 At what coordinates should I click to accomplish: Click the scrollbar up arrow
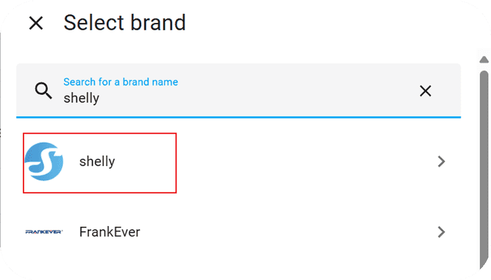(484, 59)
